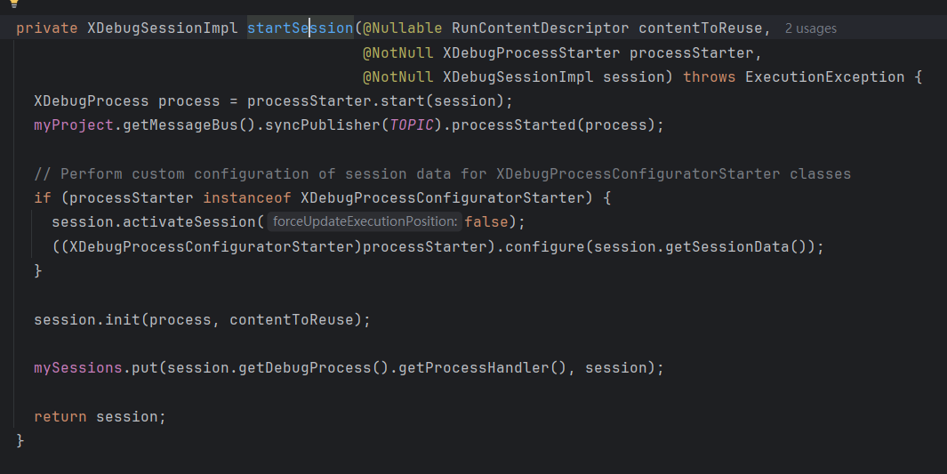Click the throws keyword
Image resolution: width=947 pixels, height=474 pixels.
pos(709,77)
